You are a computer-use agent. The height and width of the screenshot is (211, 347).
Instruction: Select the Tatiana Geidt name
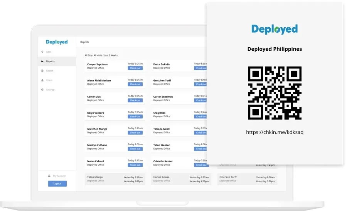tap(162, 129)
